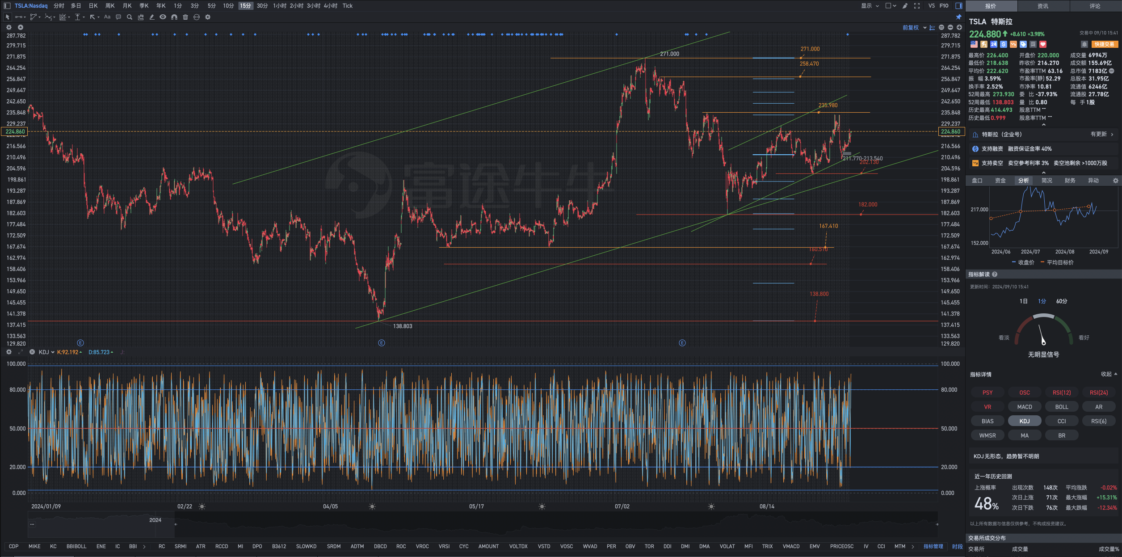Click the price alert bell icon
This screenshot has width=1122, height=557.
[x=1084, y=44]
